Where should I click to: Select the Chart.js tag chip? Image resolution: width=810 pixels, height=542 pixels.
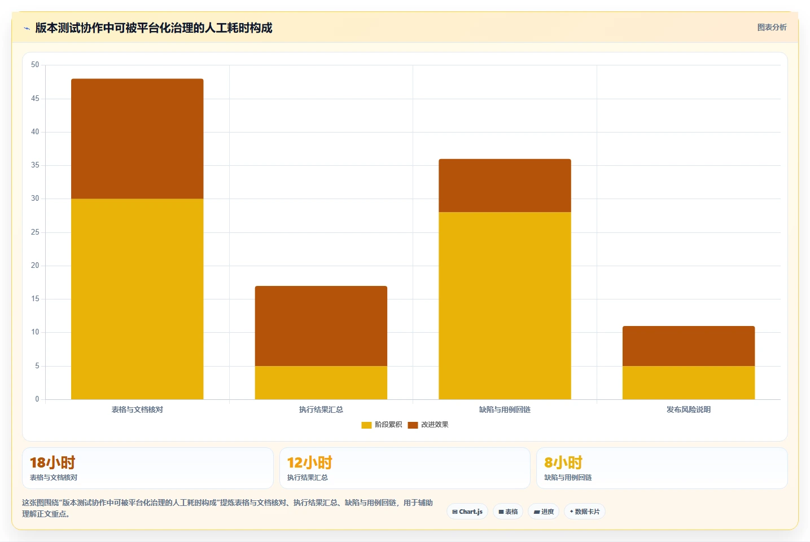click(467, 512)
